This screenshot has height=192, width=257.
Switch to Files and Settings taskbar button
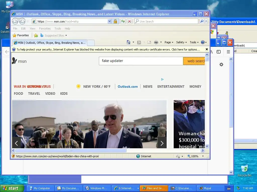[154, 188]
